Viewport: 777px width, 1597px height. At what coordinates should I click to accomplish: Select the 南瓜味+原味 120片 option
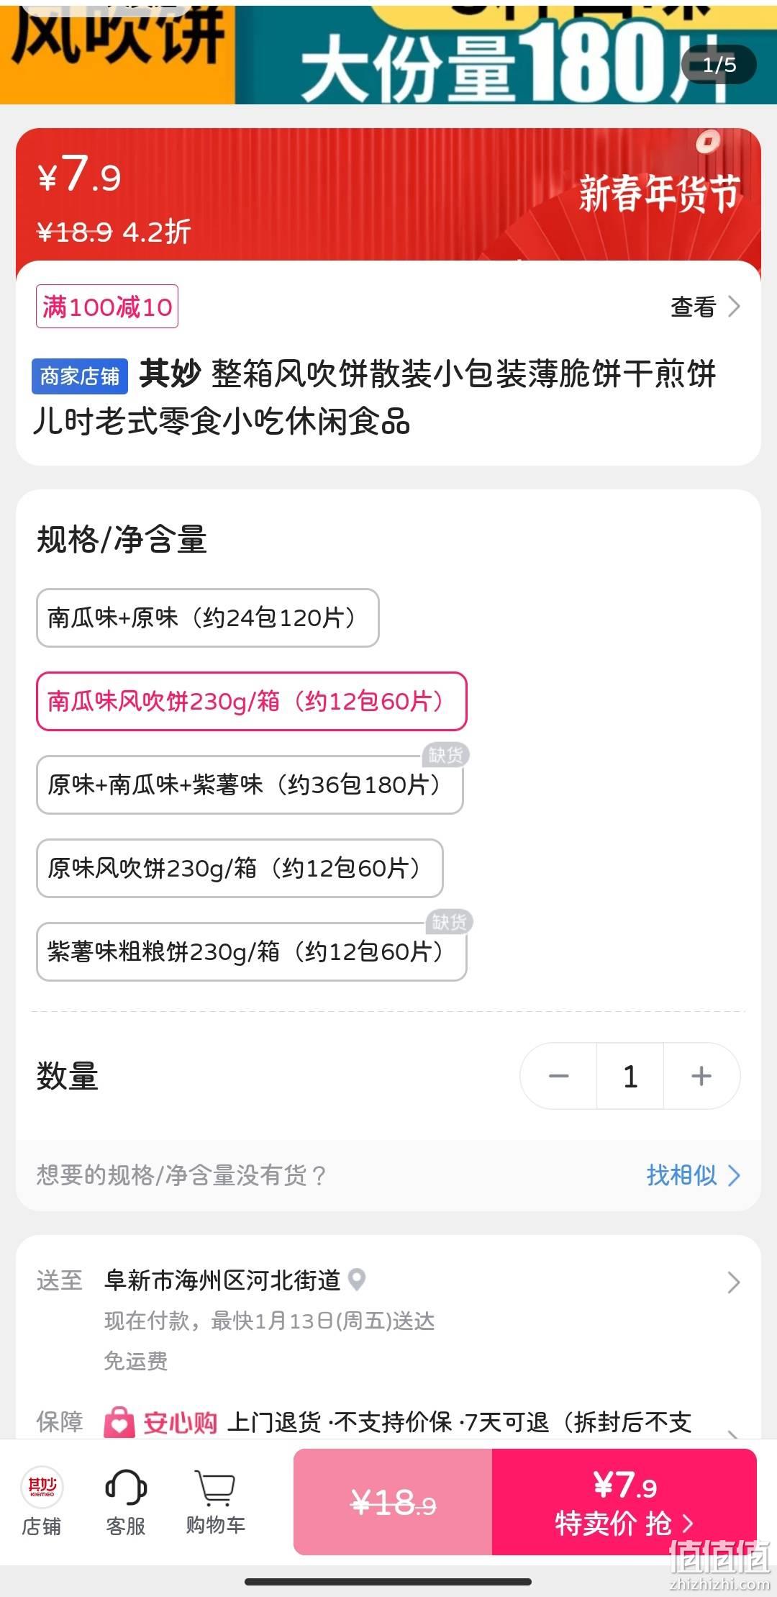[x=208, y=617]
